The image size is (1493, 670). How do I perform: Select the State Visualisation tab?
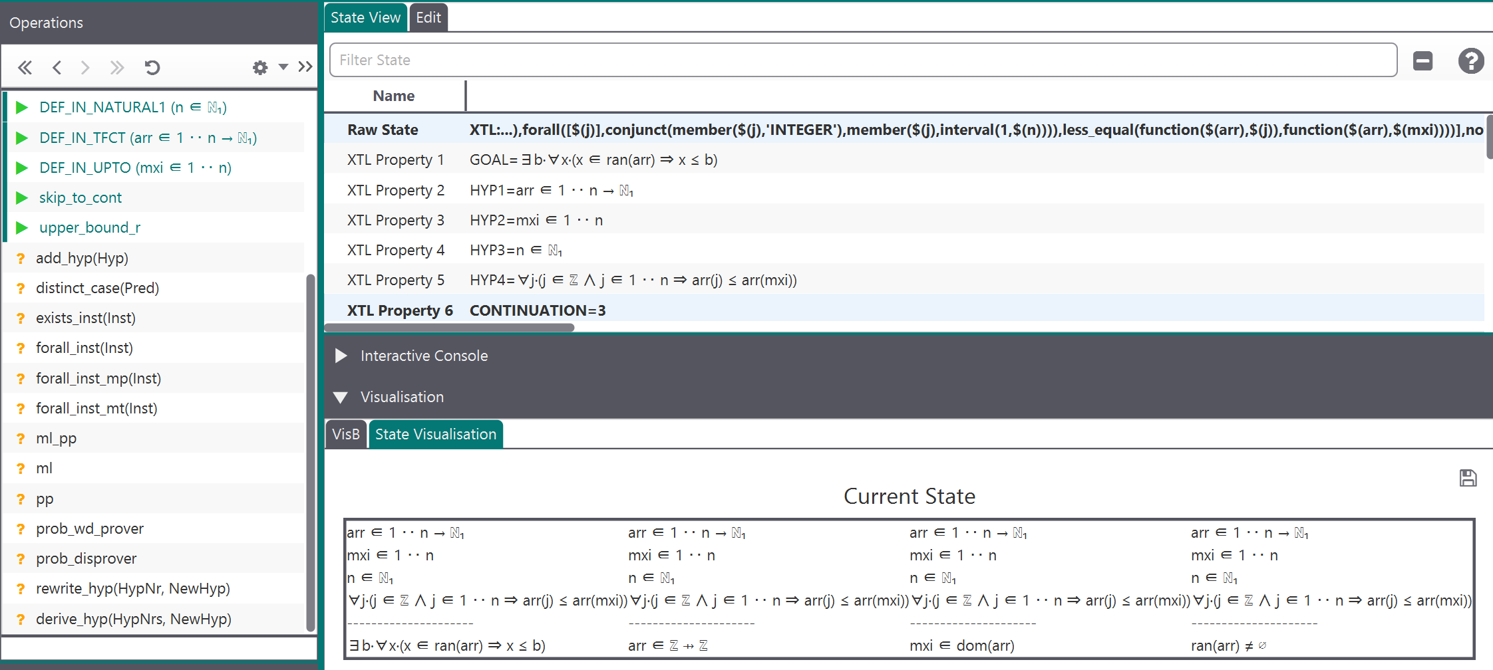[x=435, y=435]
